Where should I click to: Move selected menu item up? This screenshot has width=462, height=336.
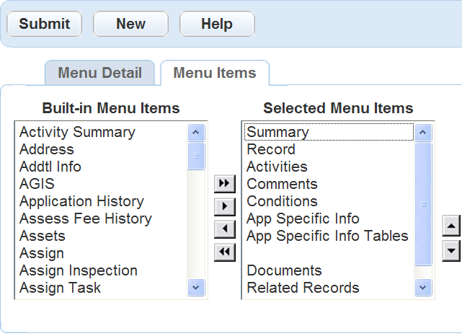[450, 226]
